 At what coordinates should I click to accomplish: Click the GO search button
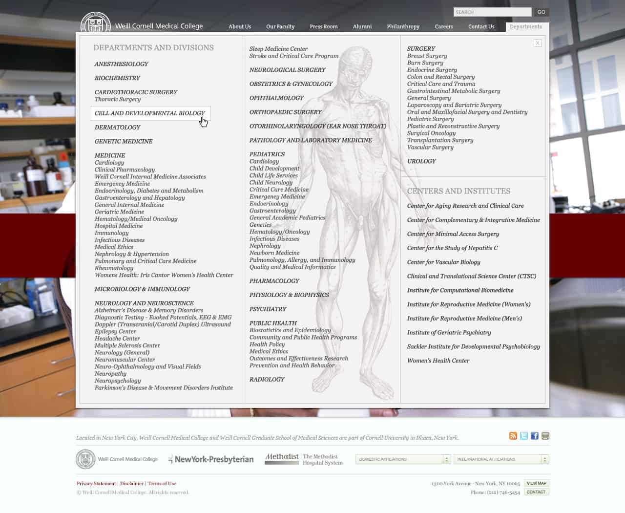click(x=541, y=12)
